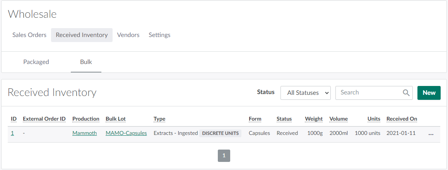Type in the Search input field
This screenshot has width=448, height=170.
point(368,93)
